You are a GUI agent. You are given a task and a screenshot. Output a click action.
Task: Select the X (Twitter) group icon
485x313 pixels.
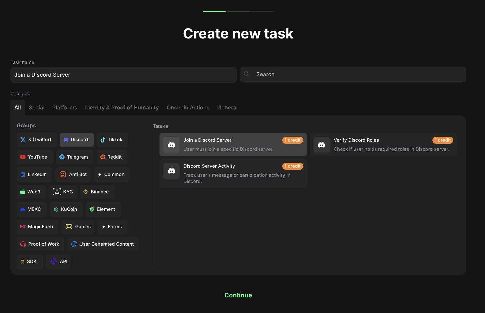[x=23, y=140]
